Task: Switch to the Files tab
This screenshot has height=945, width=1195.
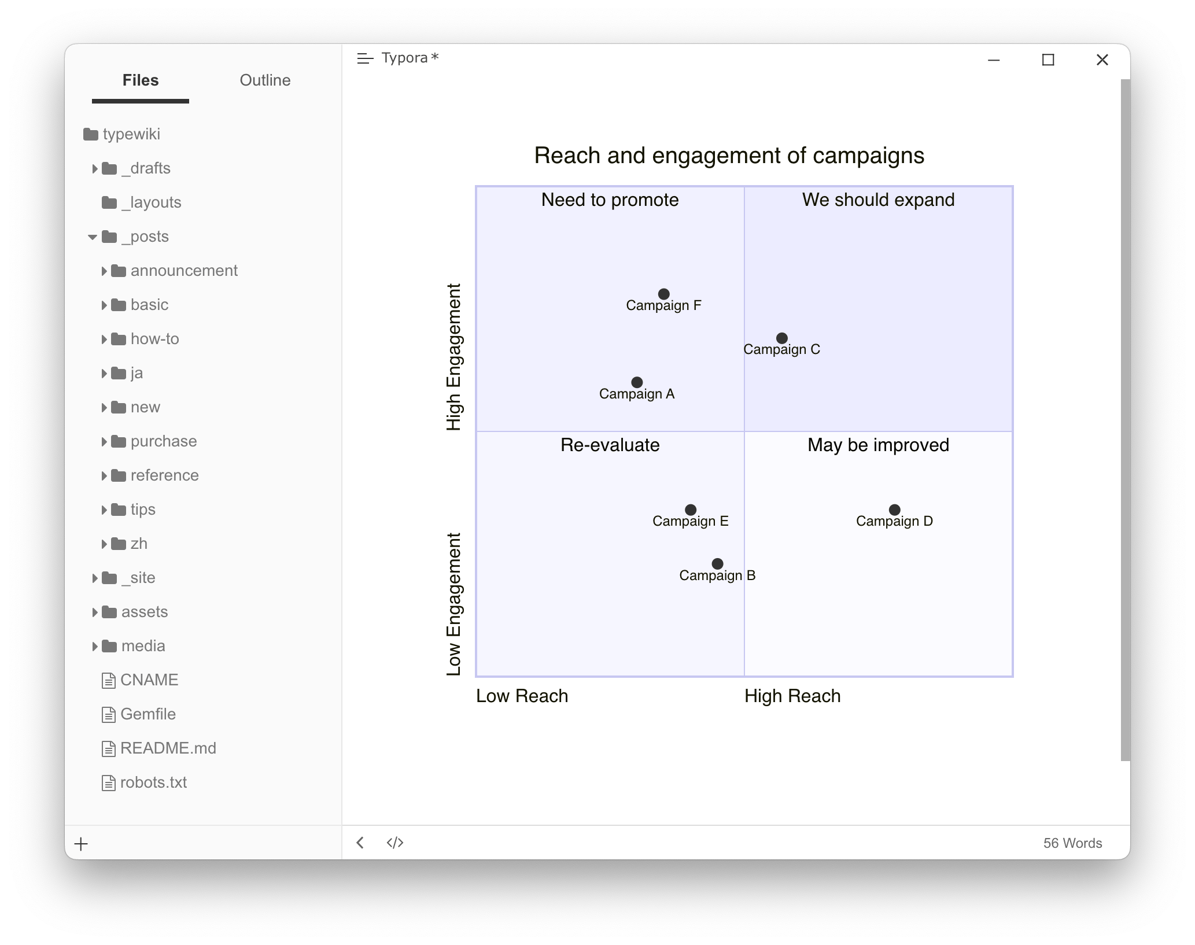Action: (140, 80)
